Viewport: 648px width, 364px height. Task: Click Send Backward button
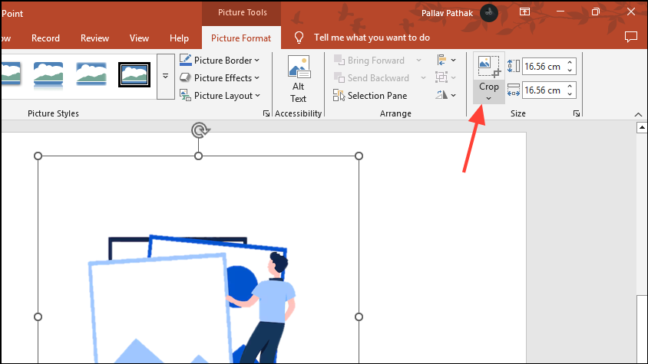[371, 78]
